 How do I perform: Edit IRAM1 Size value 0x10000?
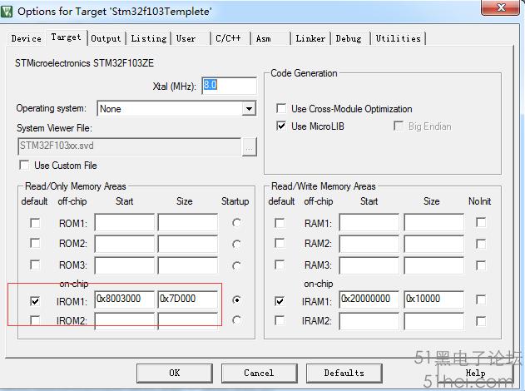click(434, 299)
